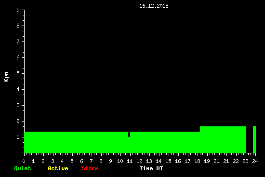Click the small black notch near hour 11

[129, 134]
